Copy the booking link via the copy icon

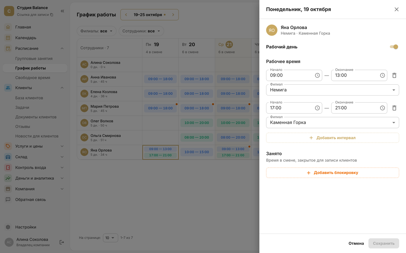coord(52,15)
